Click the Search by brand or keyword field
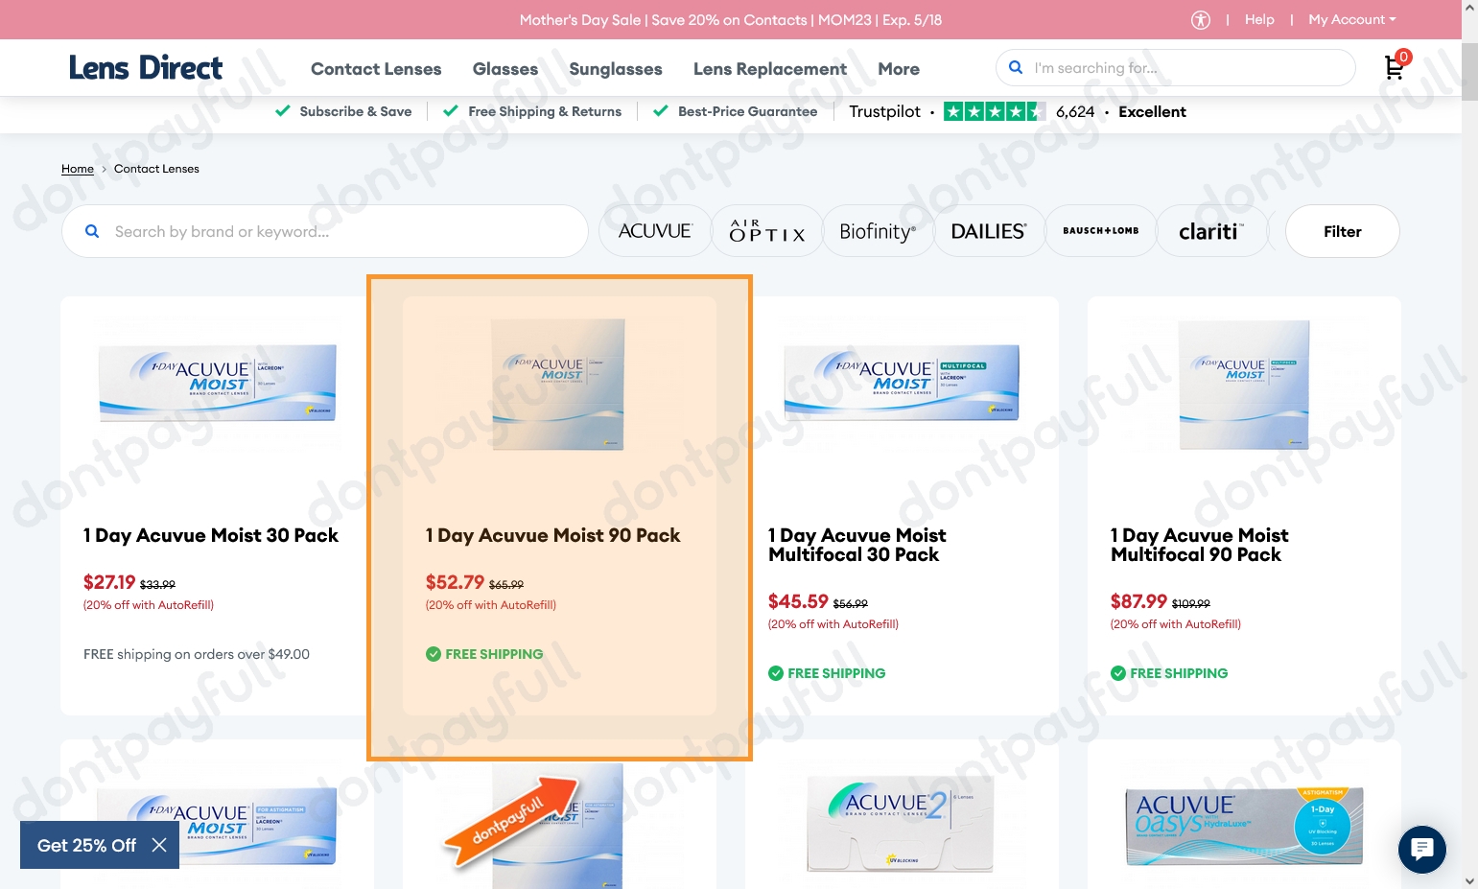Viewport: 1478px width, 889px height. pyautogui.click(x=325, y=231)
